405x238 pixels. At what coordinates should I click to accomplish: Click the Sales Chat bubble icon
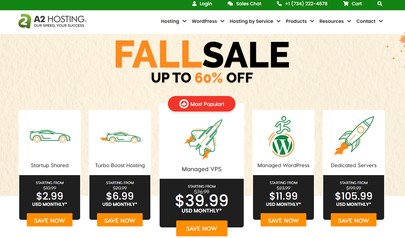230,4
